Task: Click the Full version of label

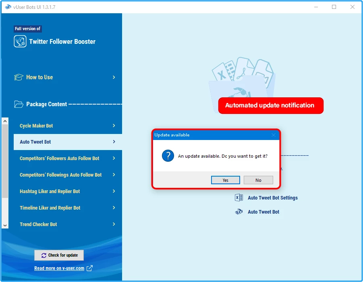Action: [27, 29]
